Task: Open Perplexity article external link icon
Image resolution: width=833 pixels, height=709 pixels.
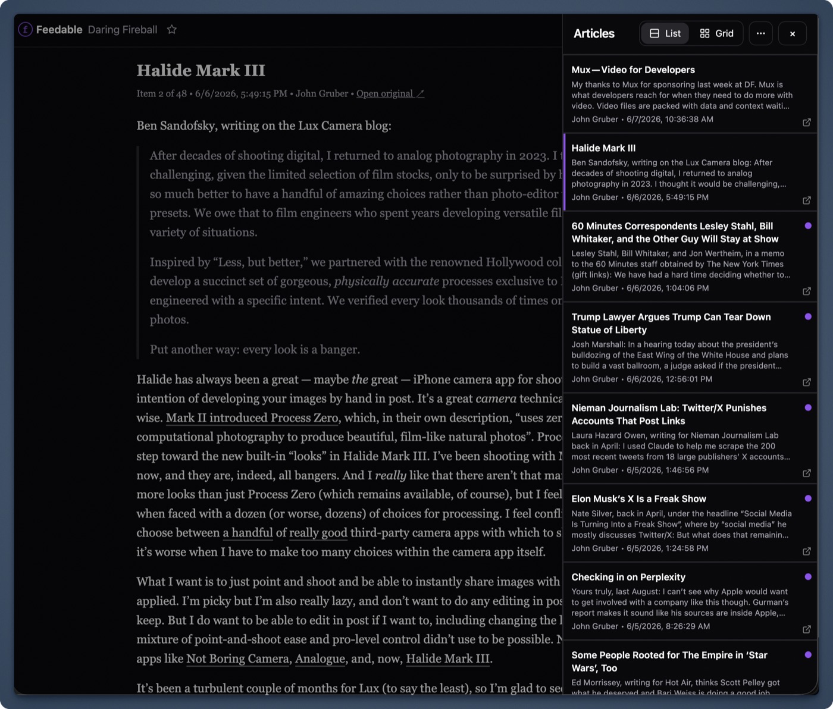Action: click(807, 629)
